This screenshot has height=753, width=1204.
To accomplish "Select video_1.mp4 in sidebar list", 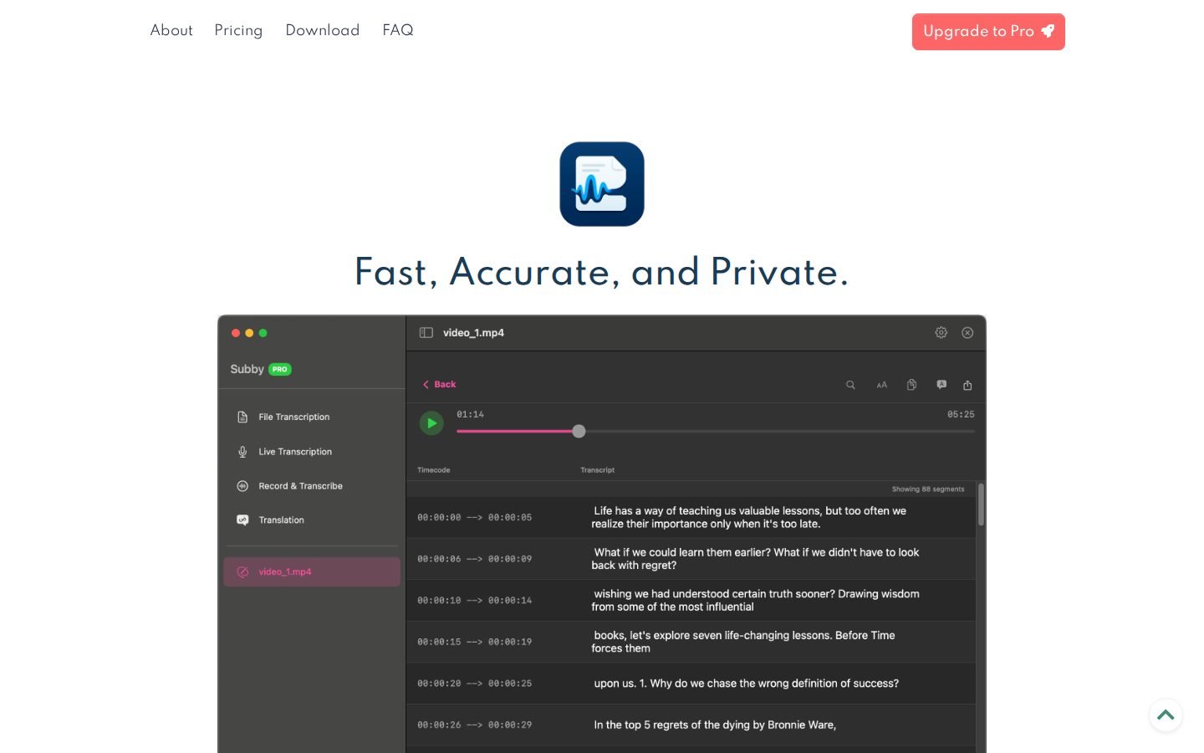I will pyautogui.click(x=312, y=572).
